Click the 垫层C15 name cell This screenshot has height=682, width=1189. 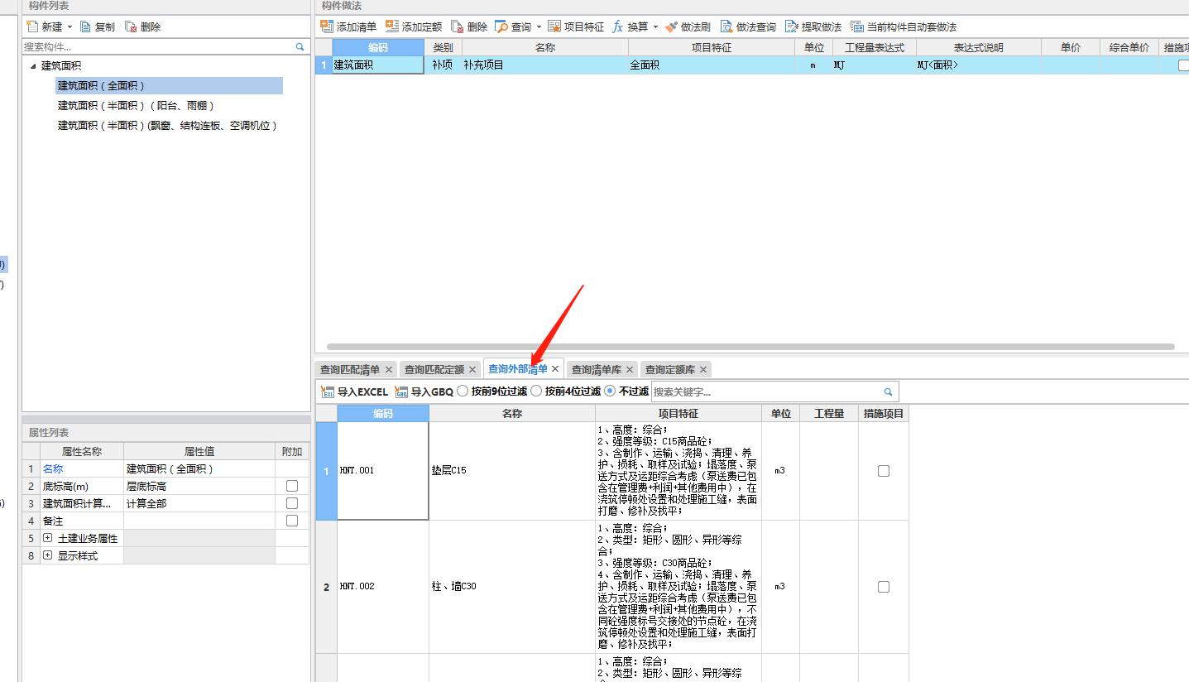point(512,471)
